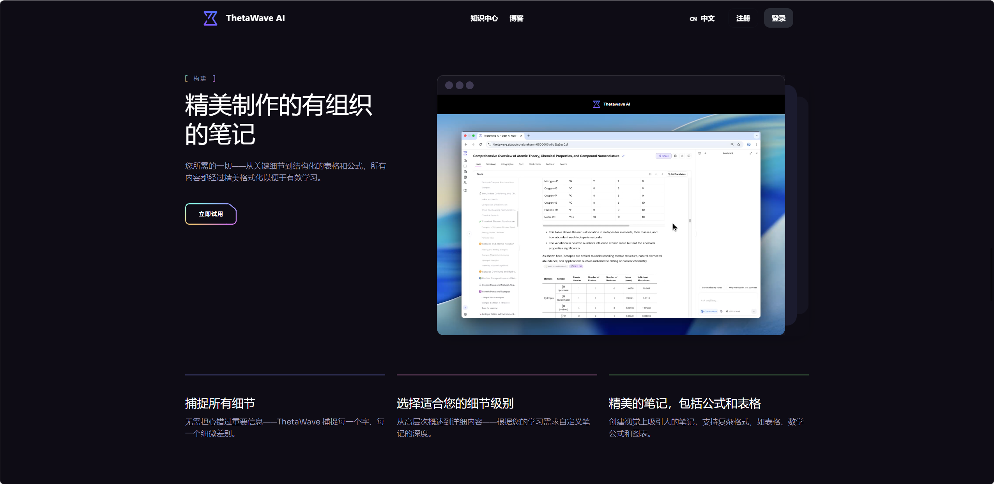The image size is (994, 484).
Task: Click the home icon in demo sidebar
Action: [465, 160]
